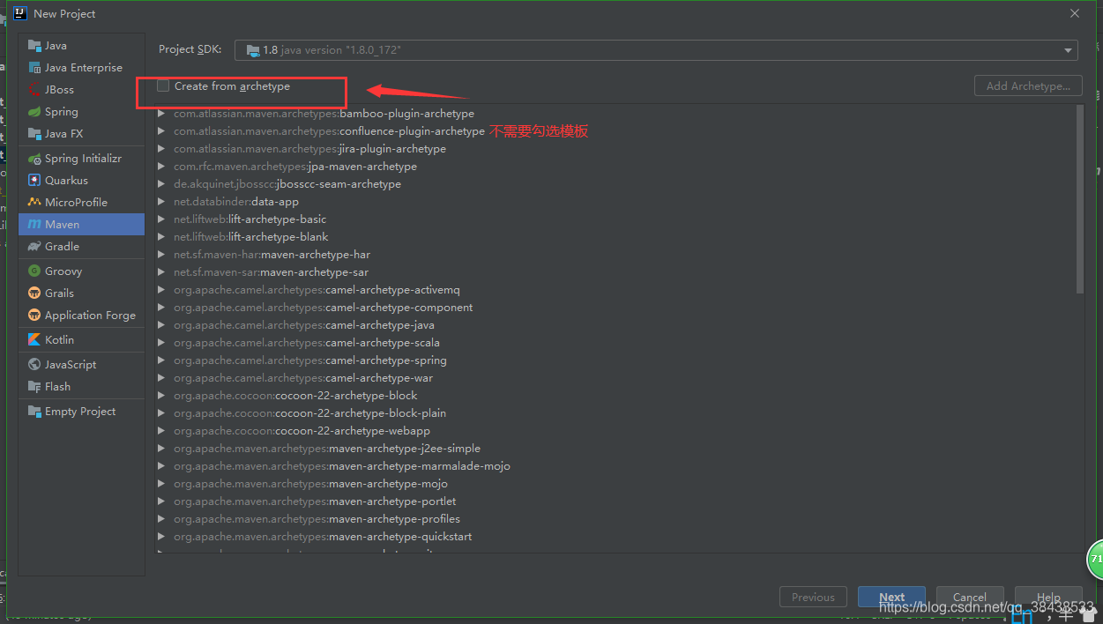
Task: Click Add Archetype button
Action: (x=1028, y=86)
